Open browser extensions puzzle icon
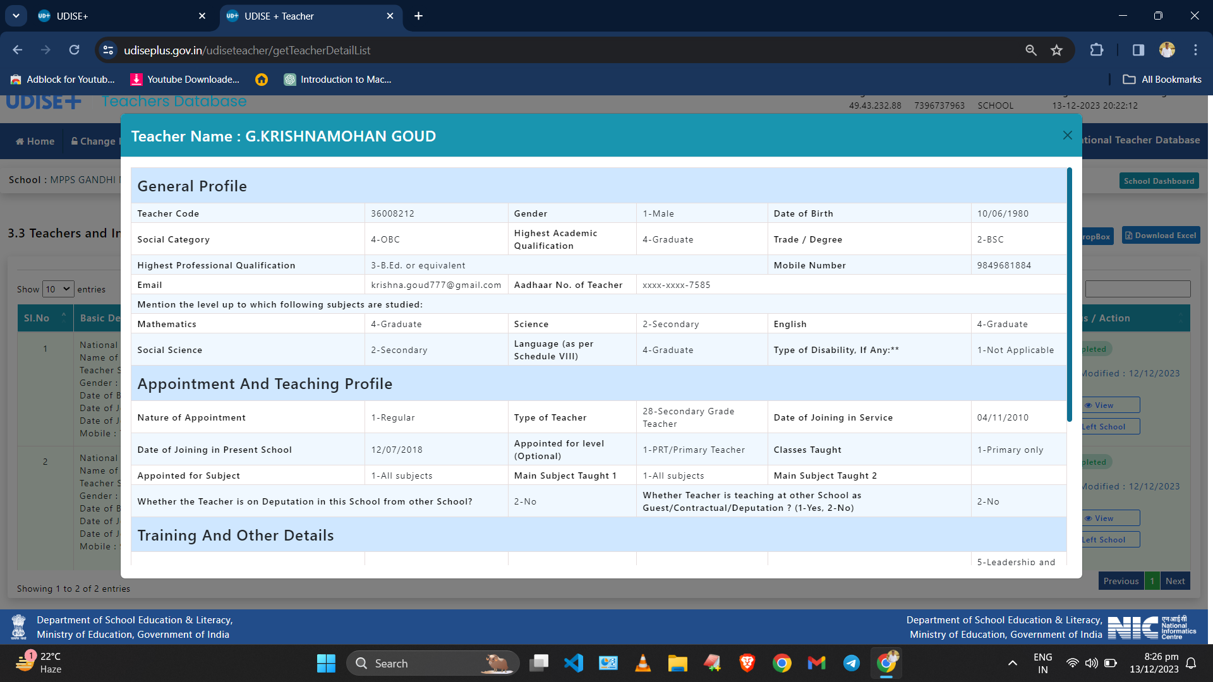The width and height of the screenshot is (1213, 682). (x=1097, y=51)
